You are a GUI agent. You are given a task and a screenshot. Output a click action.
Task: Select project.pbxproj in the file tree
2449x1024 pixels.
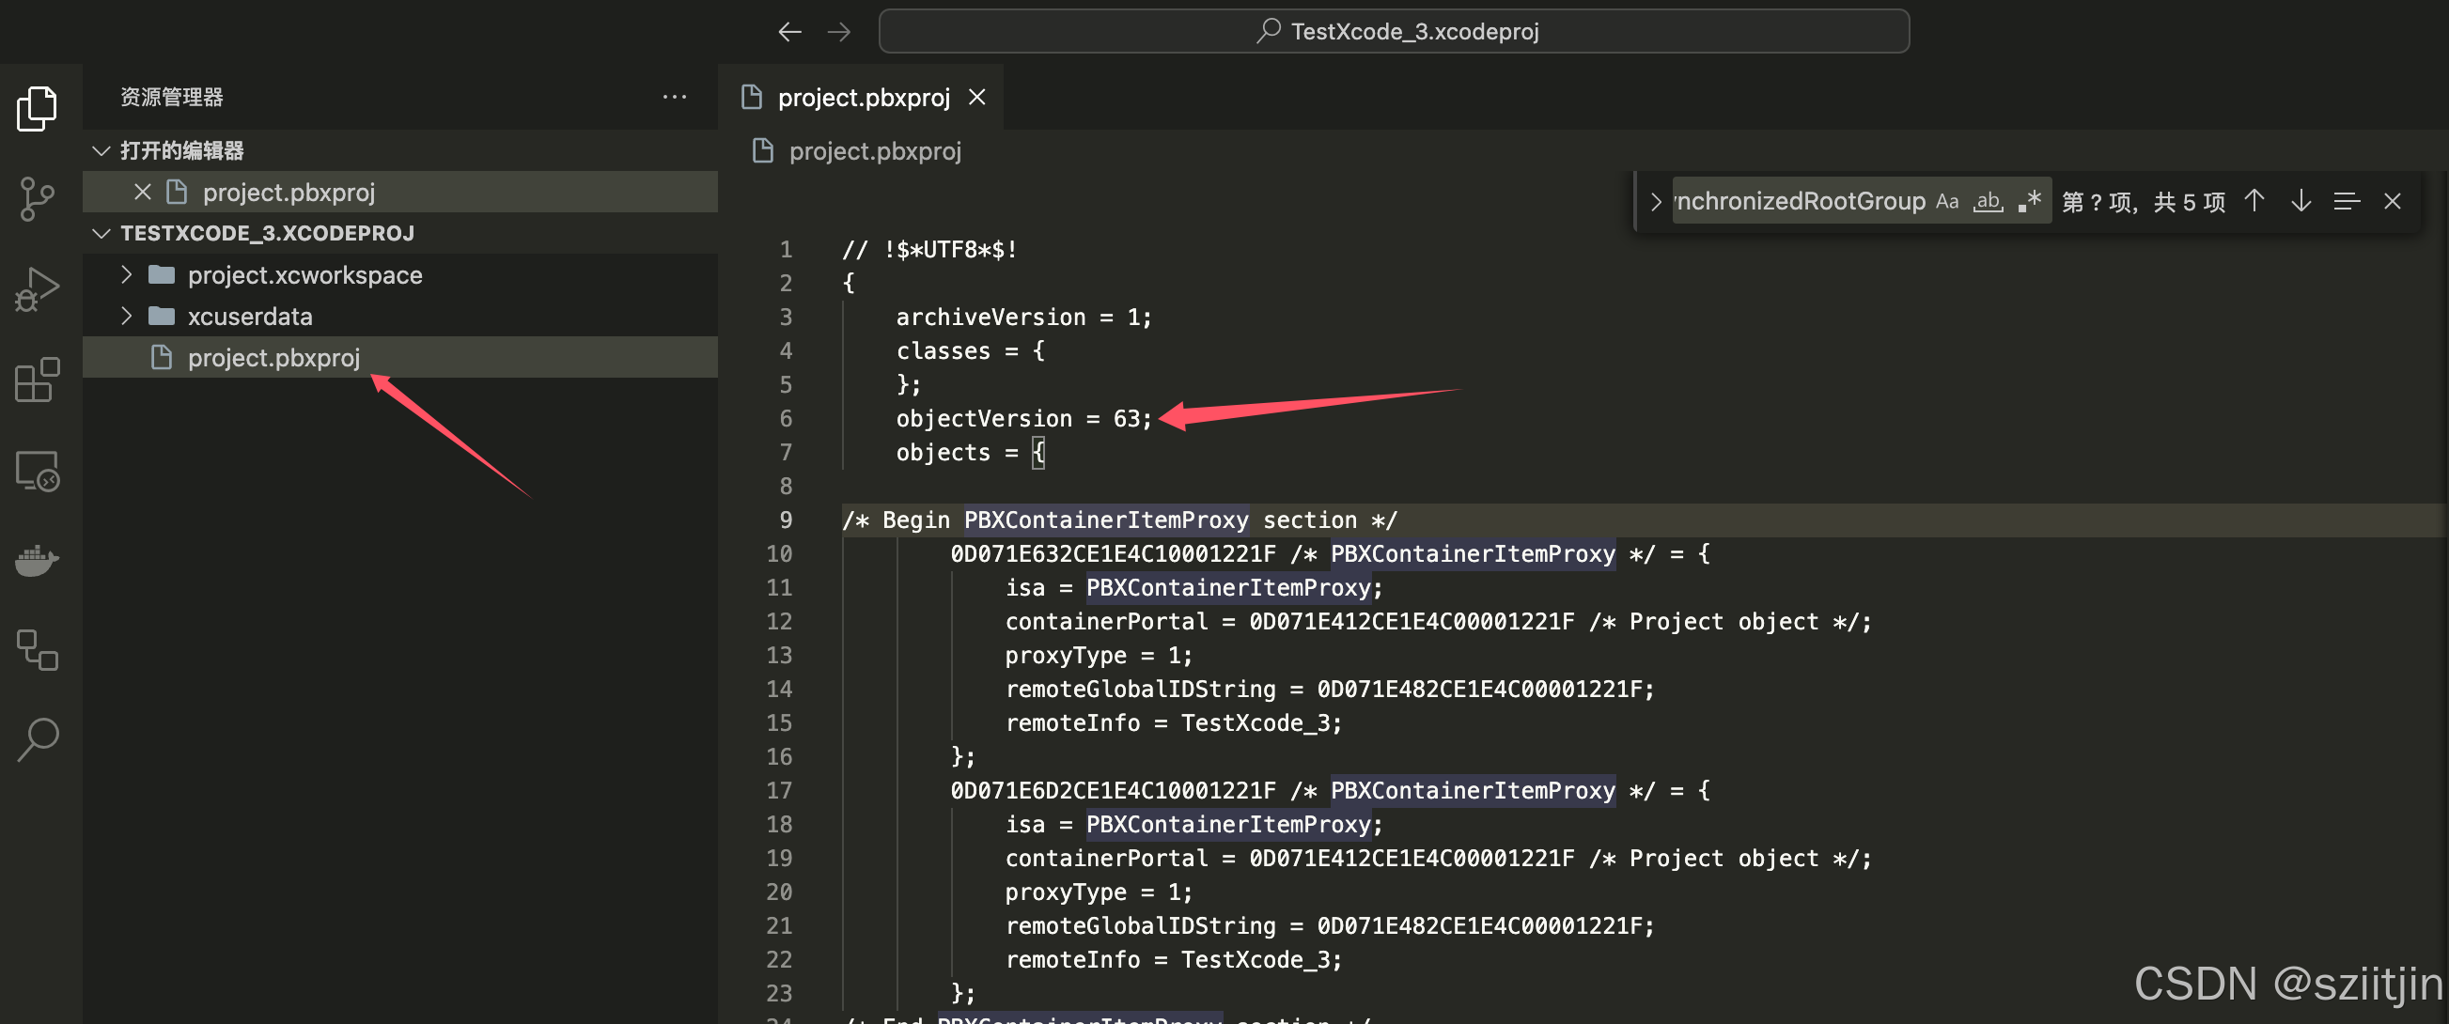[x=273, y=358]
